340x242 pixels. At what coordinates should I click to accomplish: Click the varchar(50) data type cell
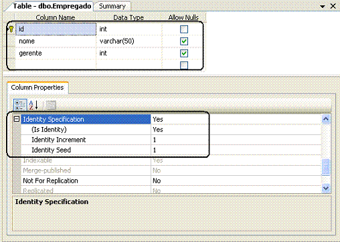coord(129,41)
